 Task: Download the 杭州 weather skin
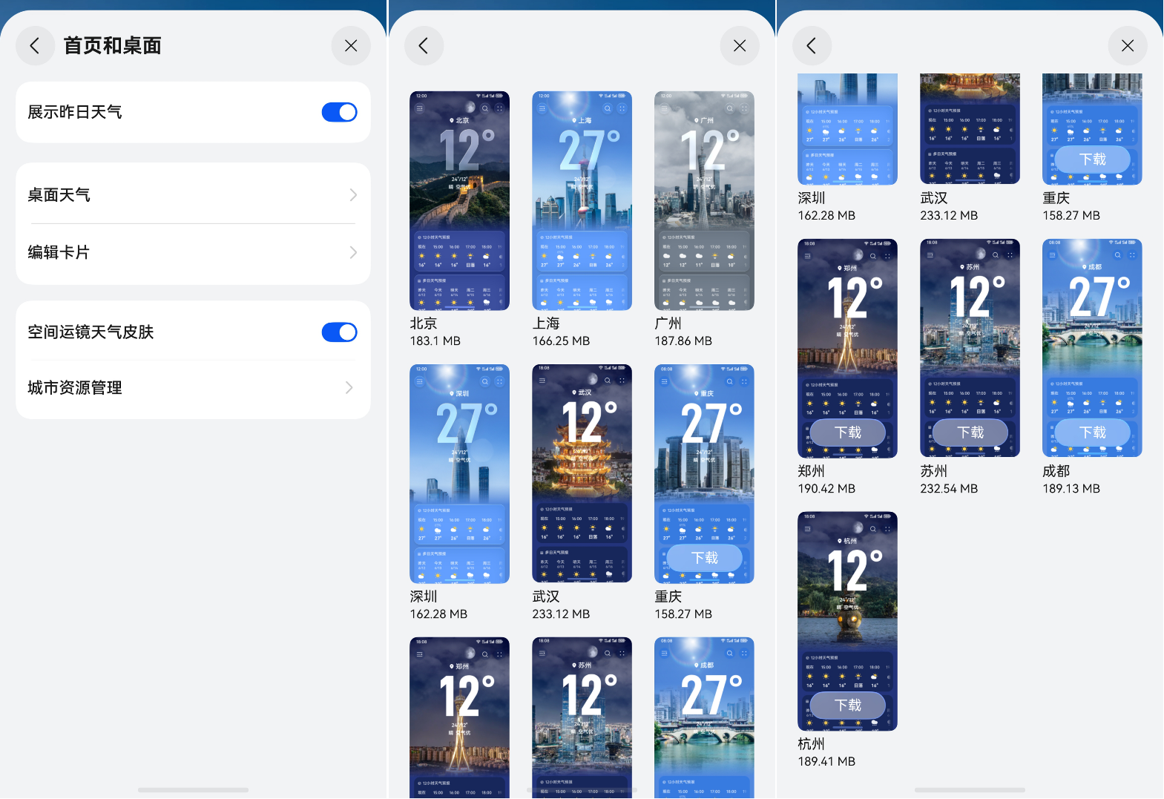coord(847,706)
